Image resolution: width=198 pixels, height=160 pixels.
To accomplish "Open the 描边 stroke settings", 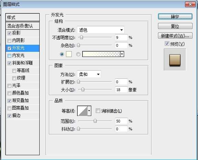I will (x=16, y=115).
